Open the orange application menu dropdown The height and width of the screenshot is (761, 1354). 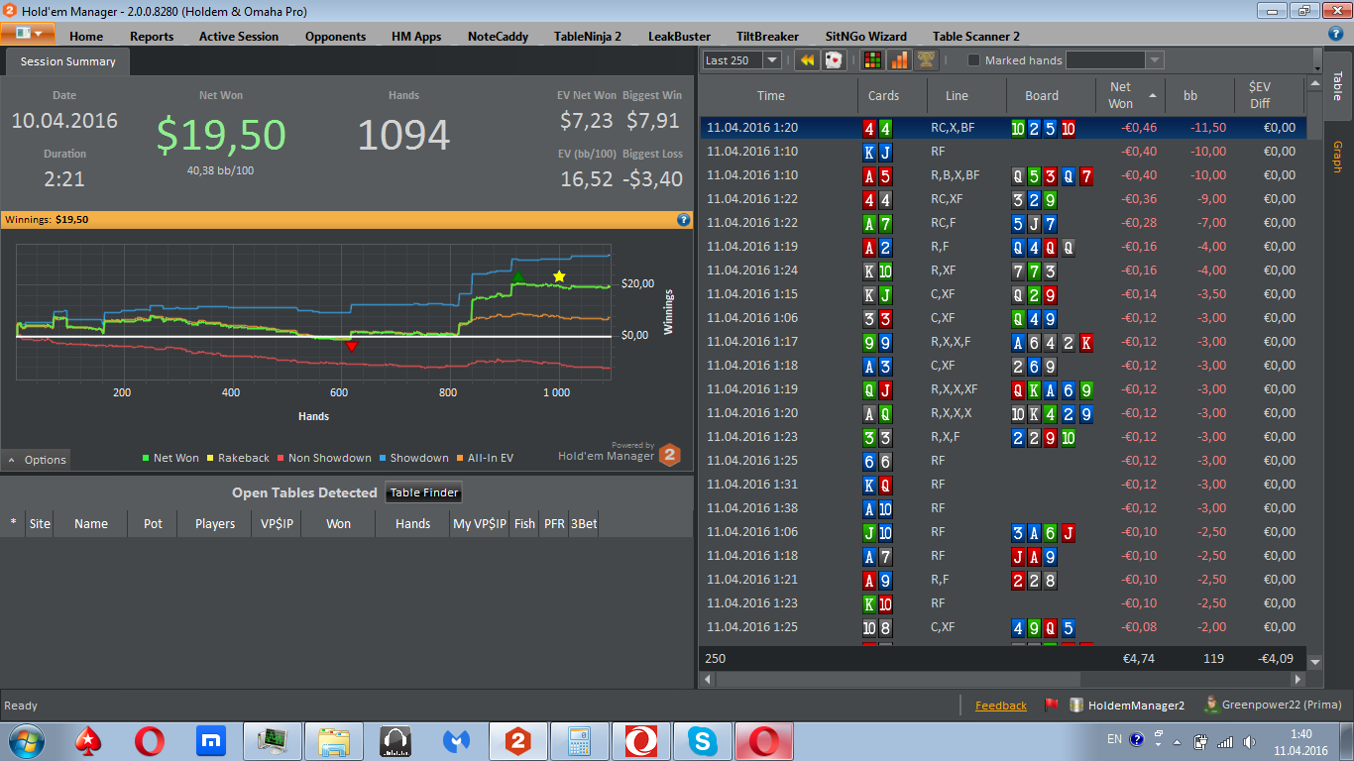[x=28, y=33]
